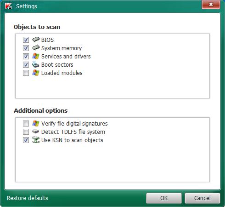Click the Kaspersky logo in title bar
The height and width of the screenshot is (207, 225).
[x=8, y=6]
